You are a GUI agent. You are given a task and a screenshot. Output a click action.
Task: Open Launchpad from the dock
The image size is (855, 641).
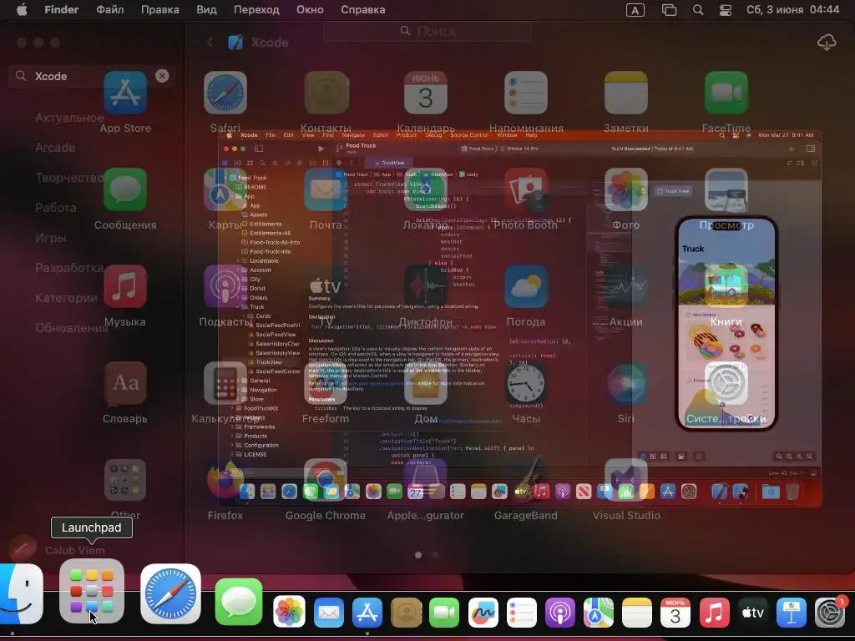(92, 592)
